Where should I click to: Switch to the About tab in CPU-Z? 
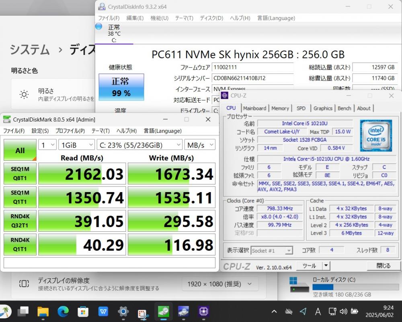coord(363,108)
